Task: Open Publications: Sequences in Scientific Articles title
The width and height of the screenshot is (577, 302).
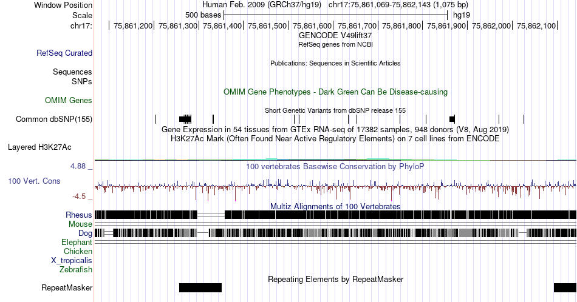Action: (x=335, y=63)
